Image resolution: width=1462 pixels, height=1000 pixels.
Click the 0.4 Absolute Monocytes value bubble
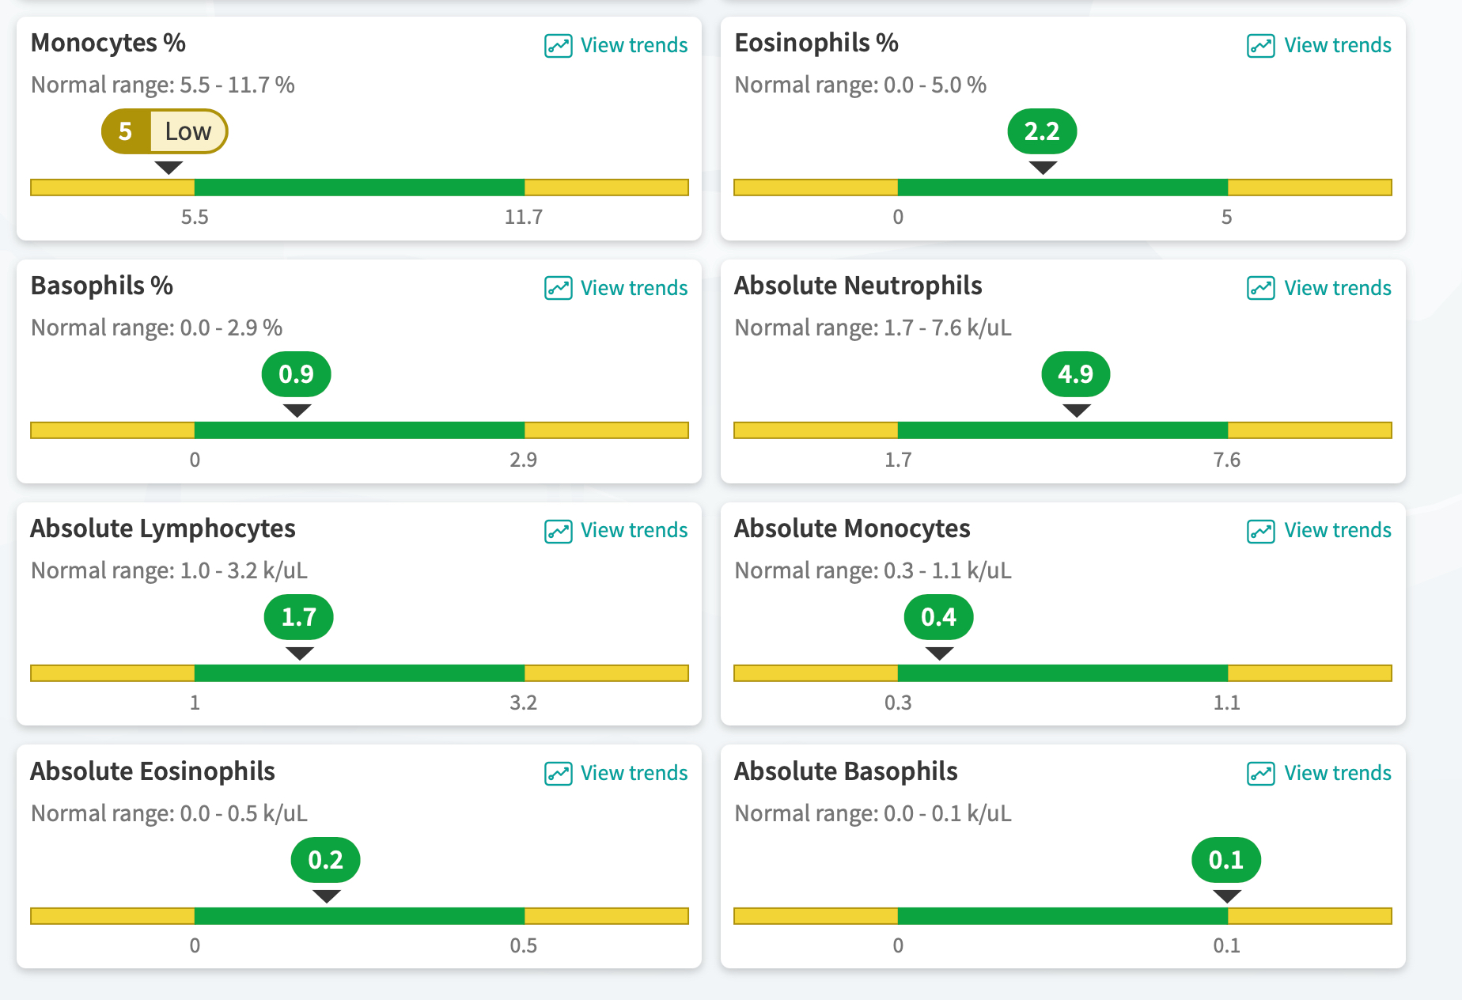point(938,617)
